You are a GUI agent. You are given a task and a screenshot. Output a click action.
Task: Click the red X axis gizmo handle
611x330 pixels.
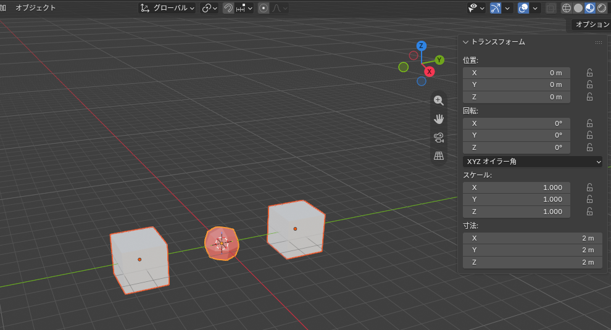tap(430, 72)
